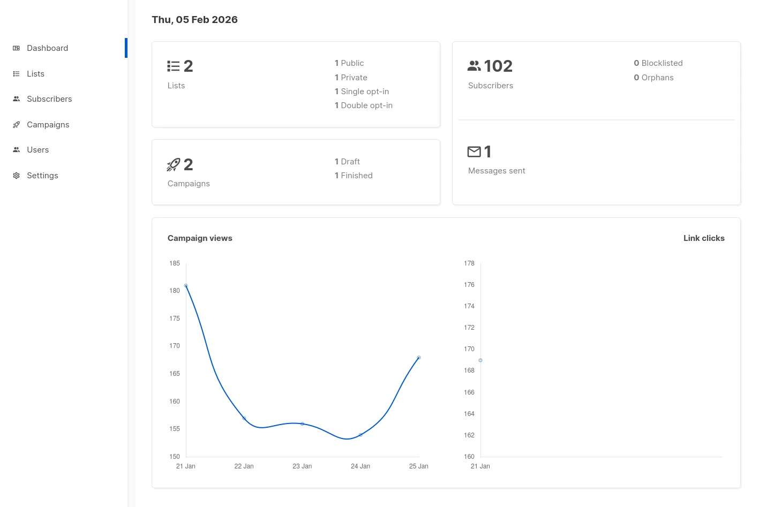Open the Dashboard menu entry
The height and width of the screenshot is (507, 759).
pos(47,48)
